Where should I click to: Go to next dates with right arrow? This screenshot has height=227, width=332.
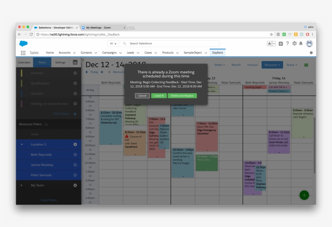[x=102, y=72]
